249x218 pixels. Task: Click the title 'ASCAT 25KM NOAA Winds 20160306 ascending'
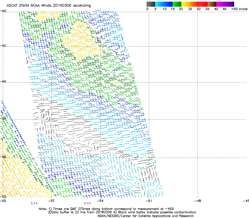point(48,5)
